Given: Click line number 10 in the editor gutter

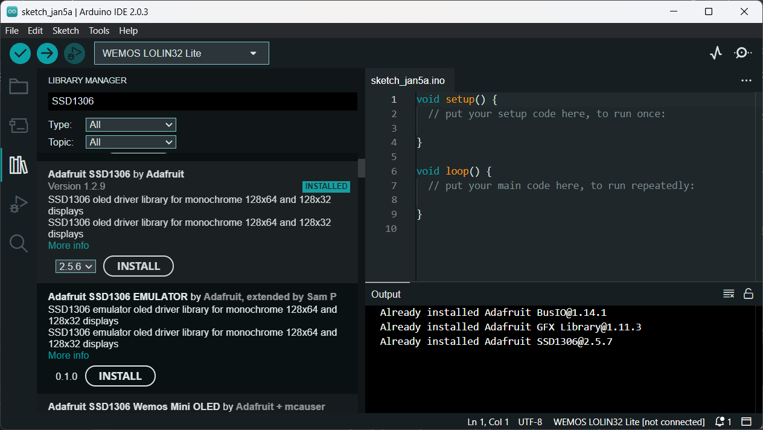Looking at the screenshot, I should (x=391, y=229).
